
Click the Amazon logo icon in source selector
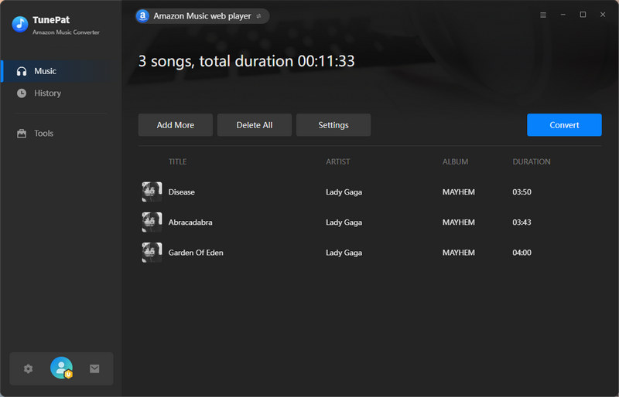[142, 16]
